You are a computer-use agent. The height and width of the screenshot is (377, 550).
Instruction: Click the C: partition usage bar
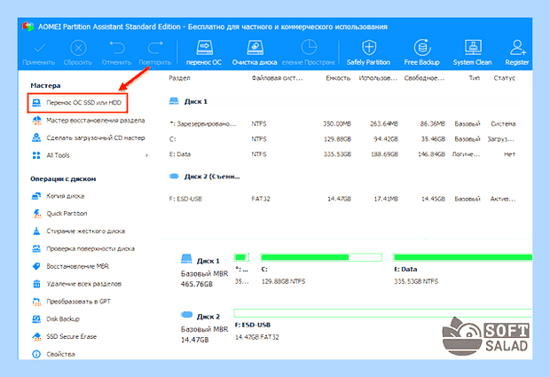point(321,257)
